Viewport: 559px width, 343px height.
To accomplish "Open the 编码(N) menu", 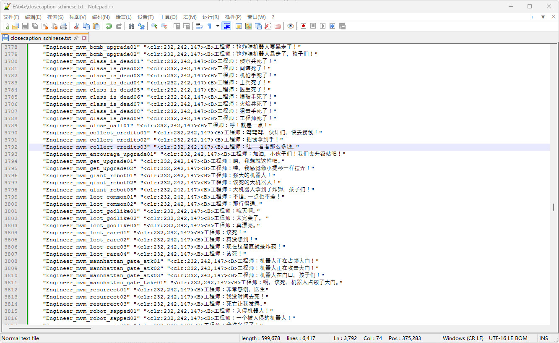I will click(x=101, y=17).
